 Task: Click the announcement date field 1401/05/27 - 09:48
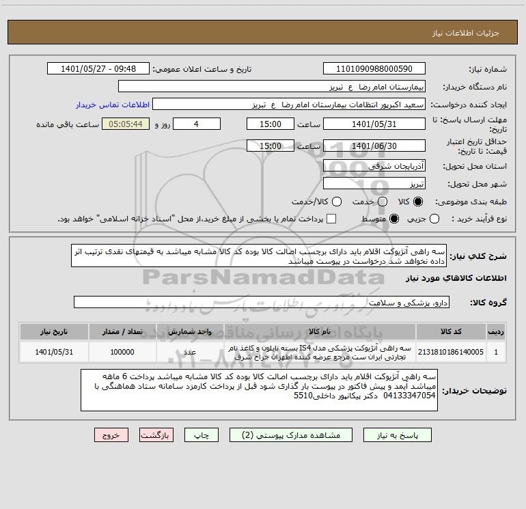[98, 69]
